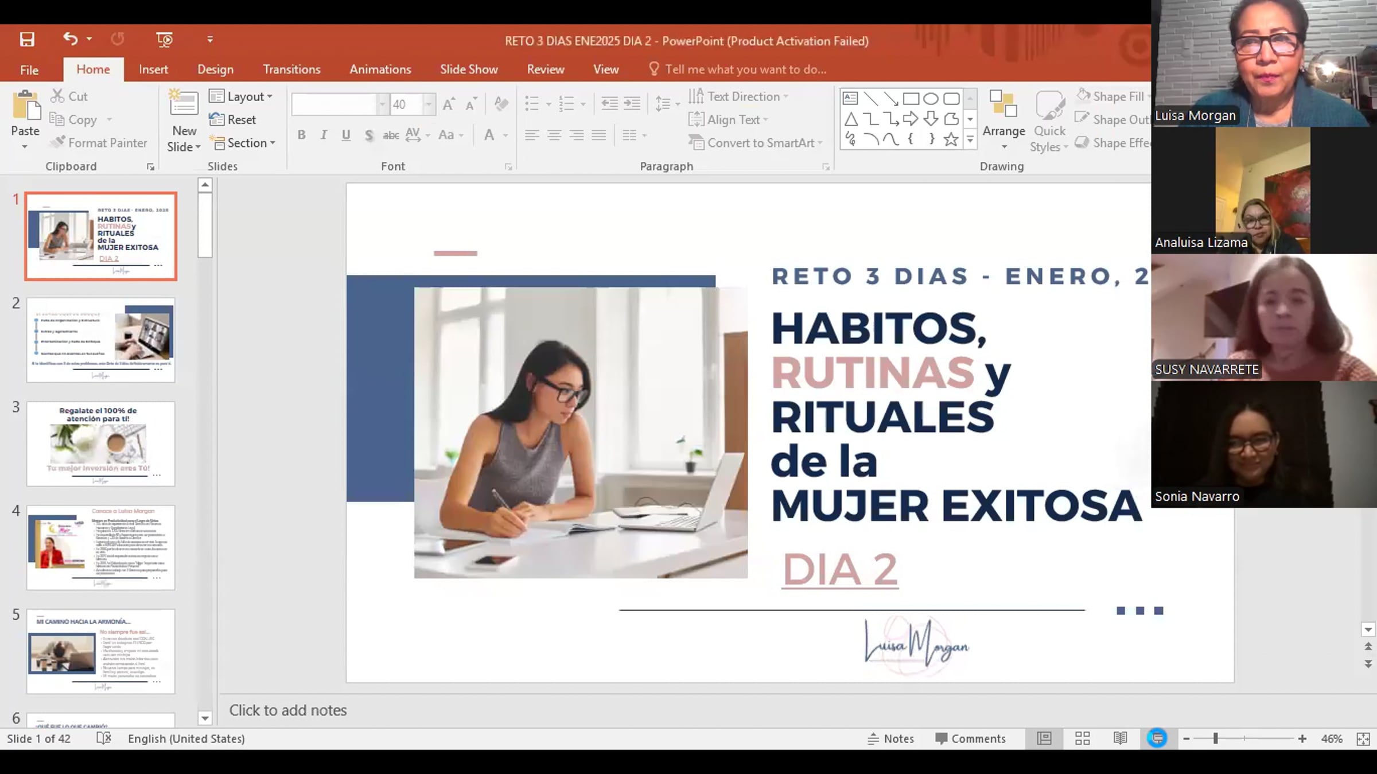Click the Slide Sorter view icon
Screen dimensions: 1377x774
1082,738
